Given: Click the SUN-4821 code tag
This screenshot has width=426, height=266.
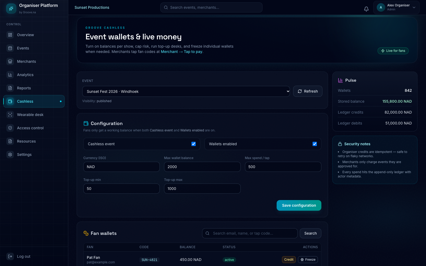Looking at the screenshot, I should tap(149, 260).
